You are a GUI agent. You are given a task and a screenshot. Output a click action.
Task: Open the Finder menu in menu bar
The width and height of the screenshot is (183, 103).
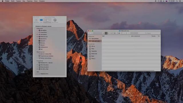tap(7, 1)
